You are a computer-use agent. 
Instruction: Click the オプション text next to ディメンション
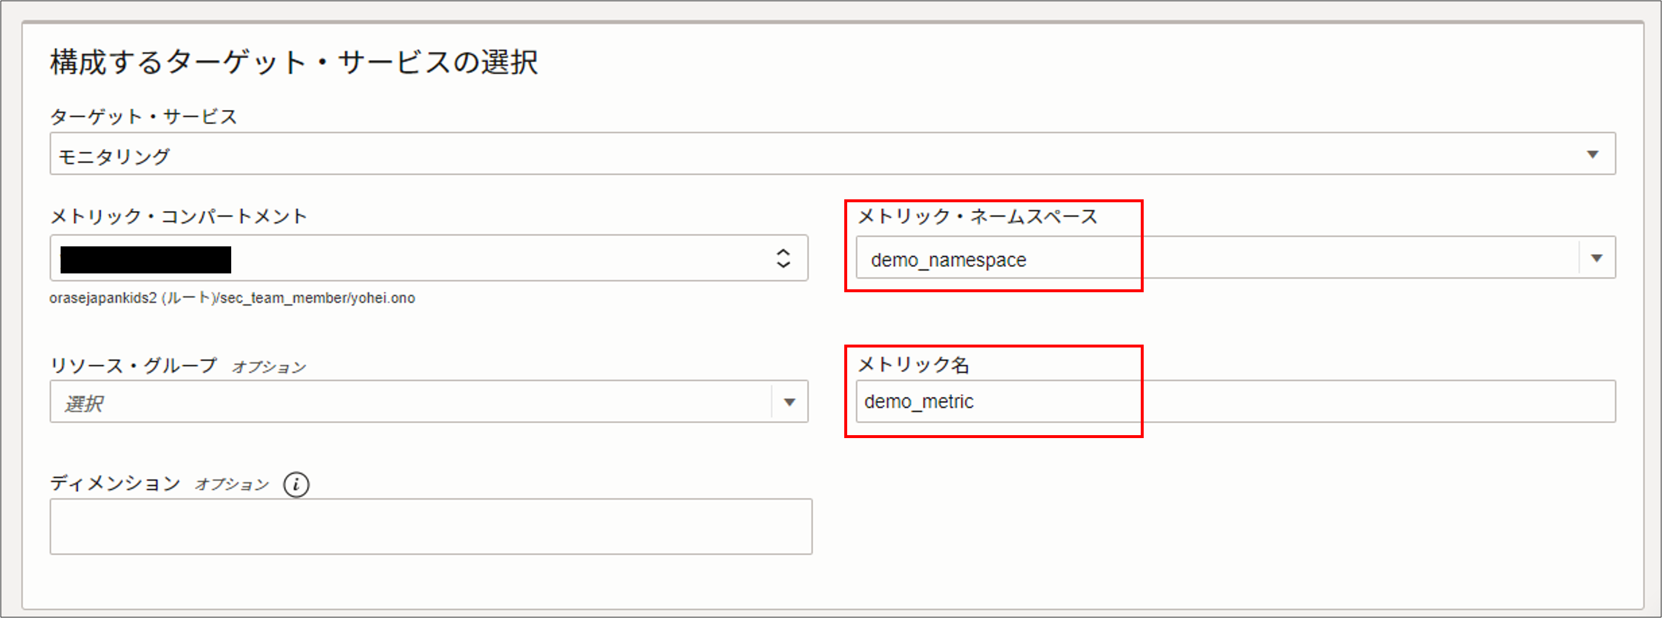[232, 485]
